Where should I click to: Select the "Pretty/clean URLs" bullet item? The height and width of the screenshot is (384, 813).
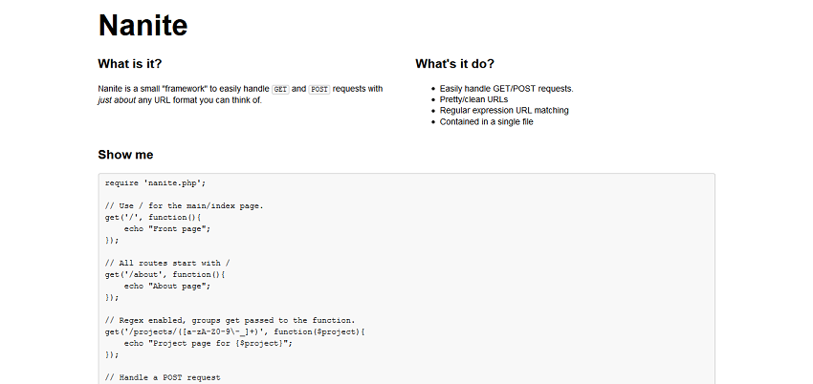473,99
